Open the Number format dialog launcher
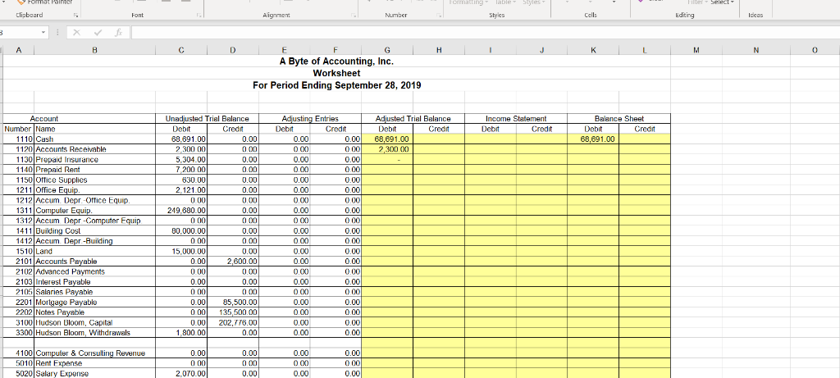The width and height of the screenshot is (840, 378). [438, 16]
